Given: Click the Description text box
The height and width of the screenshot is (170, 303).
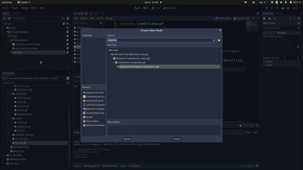Looking at the screenshot, I should (x=164, y=130).
